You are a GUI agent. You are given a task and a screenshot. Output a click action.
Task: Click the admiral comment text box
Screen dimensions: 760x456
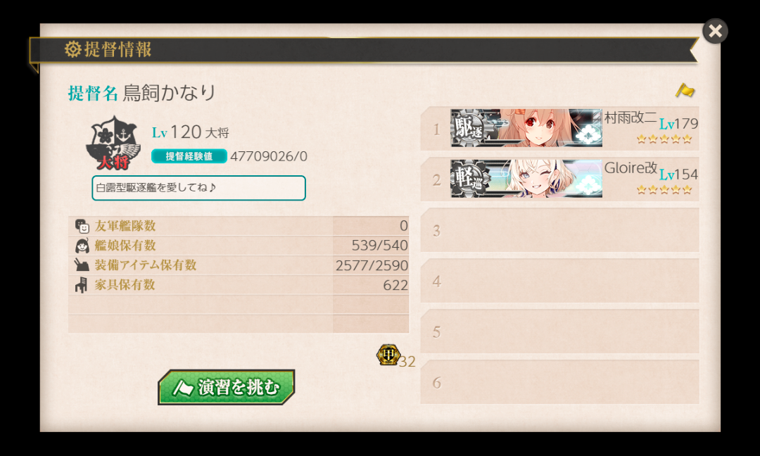[x=198, y=188]
